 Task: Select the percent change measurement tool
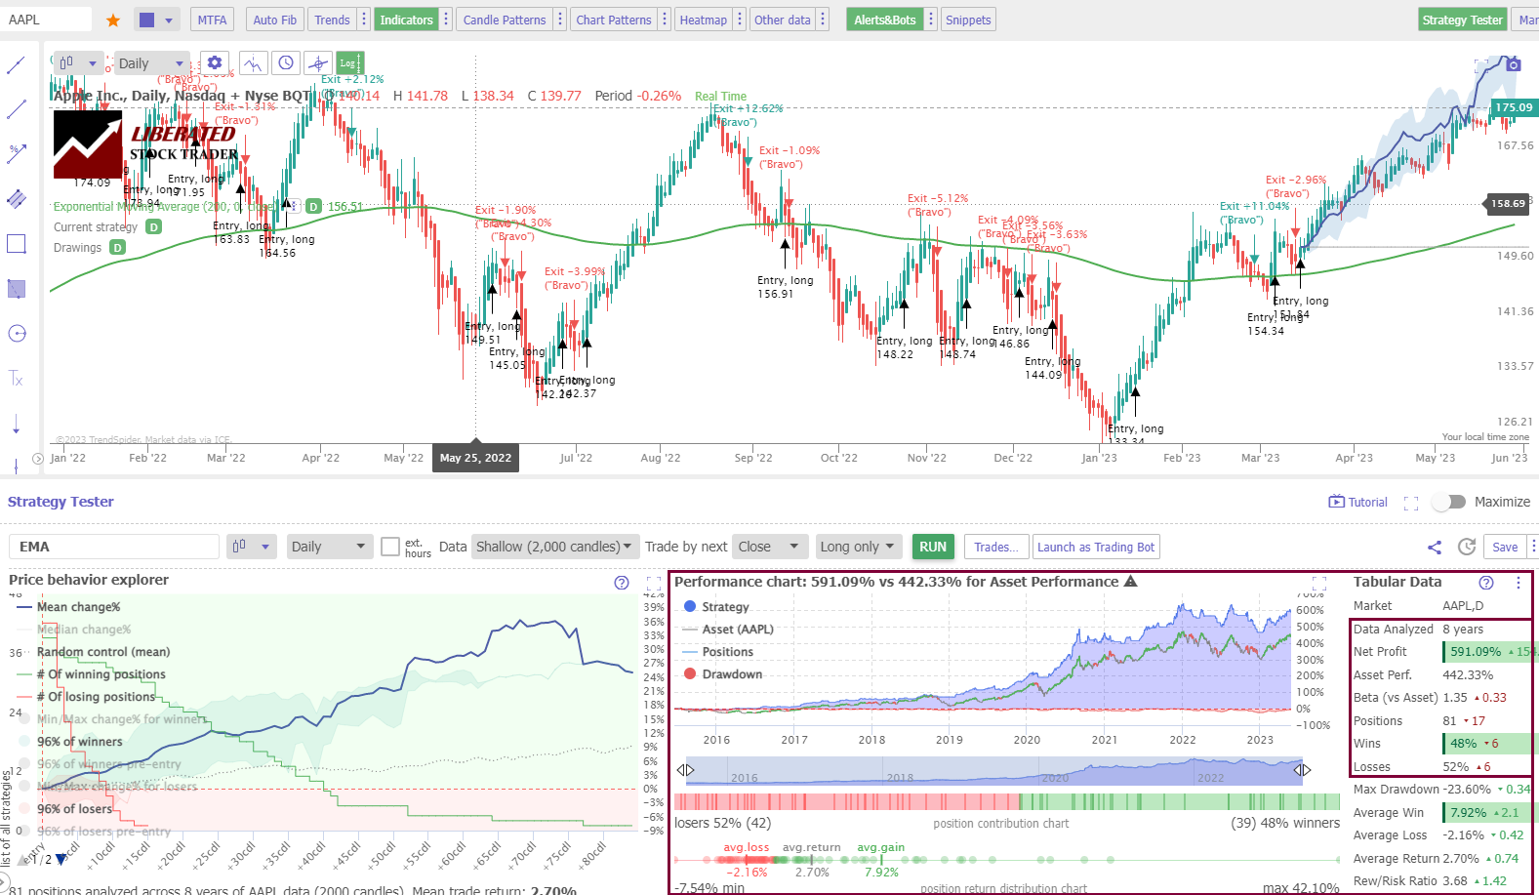17,153
